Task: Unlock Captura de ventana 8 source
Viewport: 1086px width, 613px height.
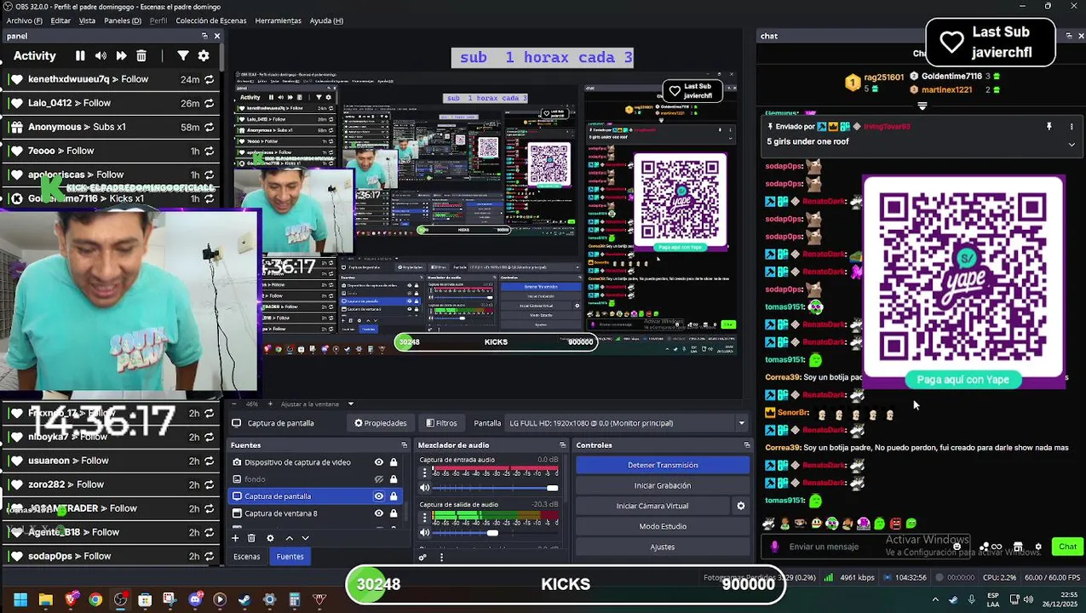Action: coord(394,513)
